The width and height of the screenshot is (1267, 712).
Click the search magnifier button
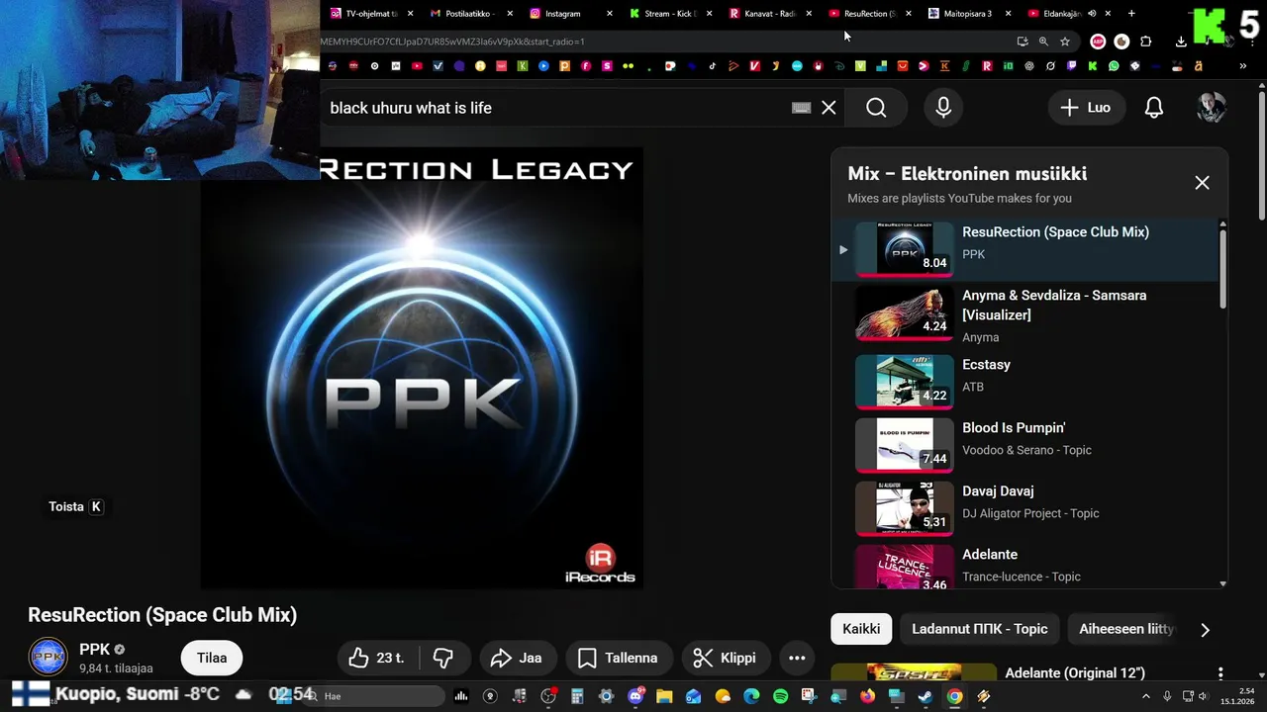pyautogui.click(x=876, y=108)
